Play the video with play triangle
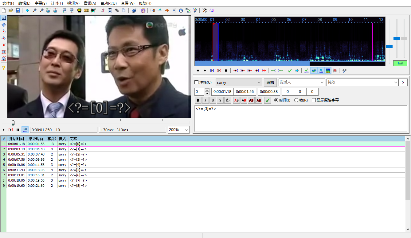The height and width of the screenshot is (238, 411). 4,130
